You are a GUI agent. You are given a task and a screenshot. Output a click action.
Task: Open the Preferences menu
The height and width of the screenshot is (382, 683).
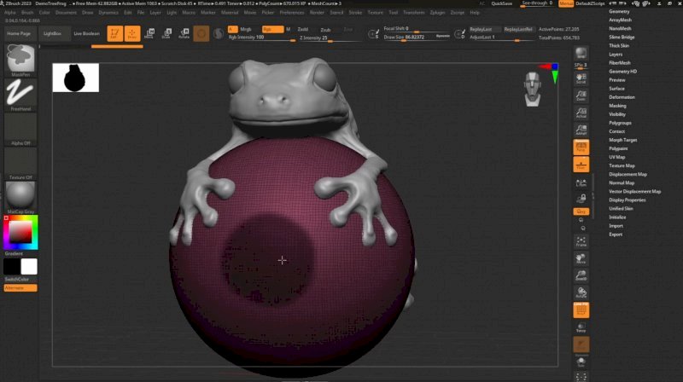(291, 13)
